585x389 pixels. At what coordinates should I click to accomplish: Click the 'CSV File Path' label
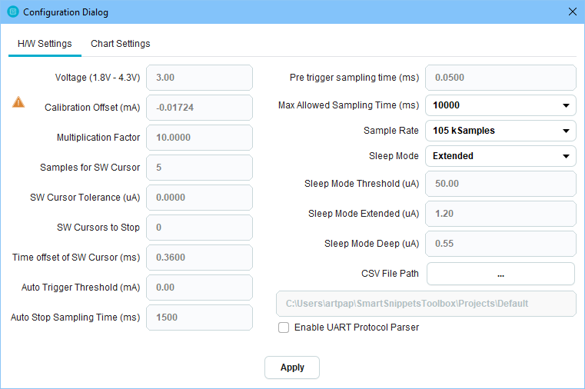pyautogui.click(x=390, y=274)
